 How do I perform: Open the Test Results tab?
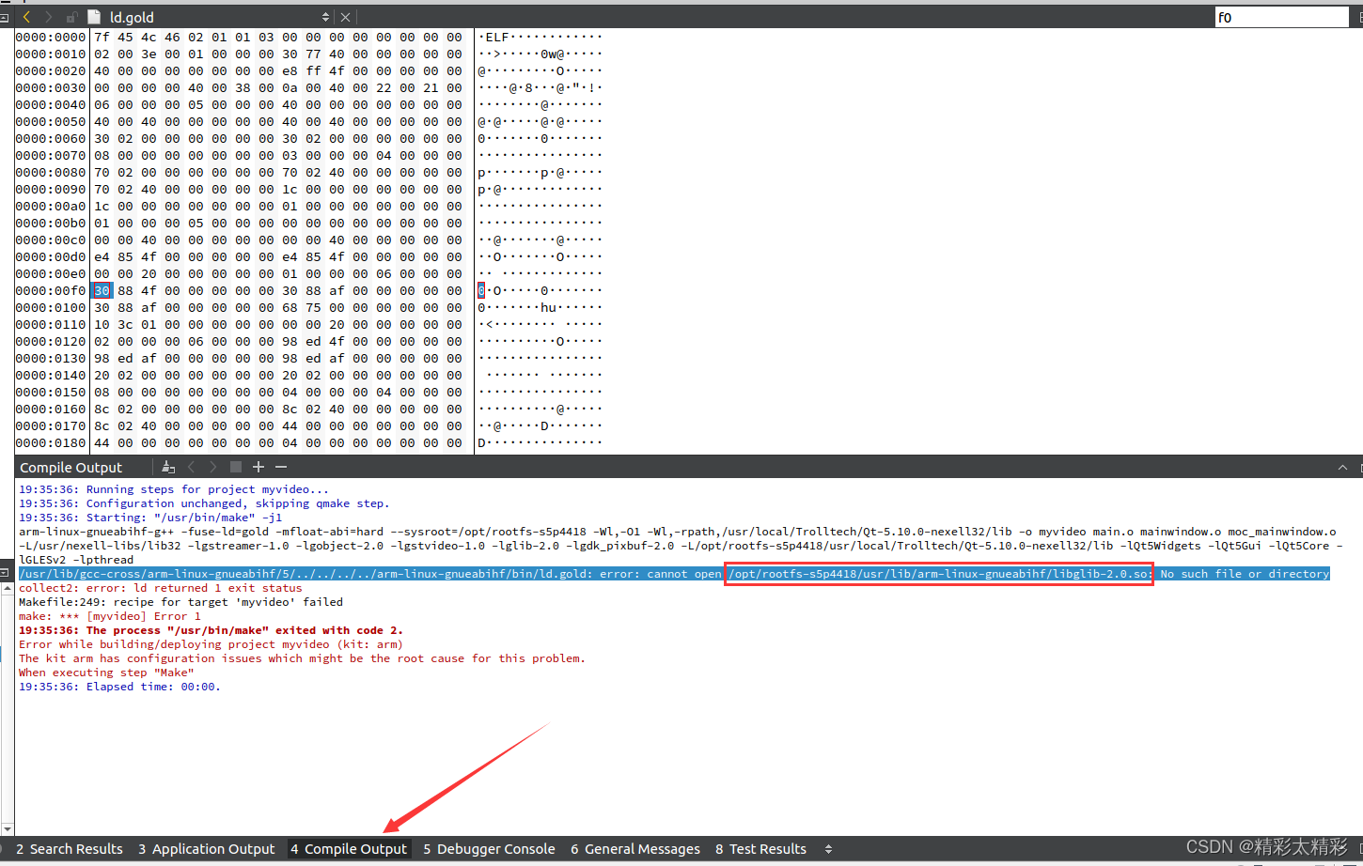click(x=760, y=849)
